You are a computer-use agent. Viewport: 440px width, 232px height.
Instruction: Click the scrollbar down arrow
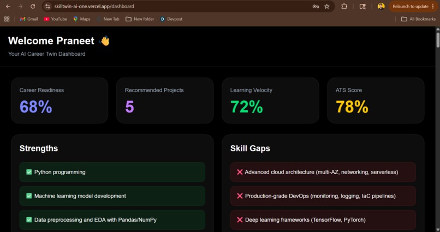[x=438, y=230]
